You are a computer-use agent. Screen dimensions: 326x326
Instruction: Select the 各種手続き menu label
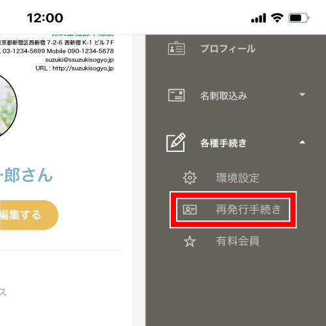(x=224, y=143)
